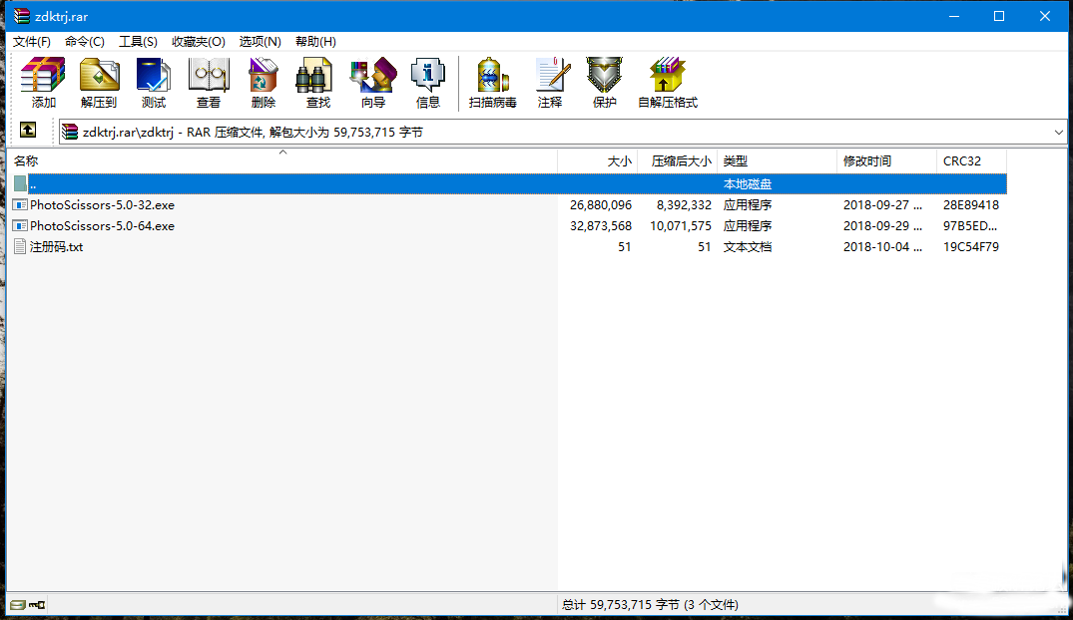Open the Favorites (收藏夹) menu
This screenshot has width=1073, height=620.
[199, 42]
